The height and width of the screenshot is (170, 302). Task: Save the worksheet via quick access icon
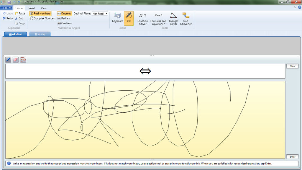click(x=9, y=2)
